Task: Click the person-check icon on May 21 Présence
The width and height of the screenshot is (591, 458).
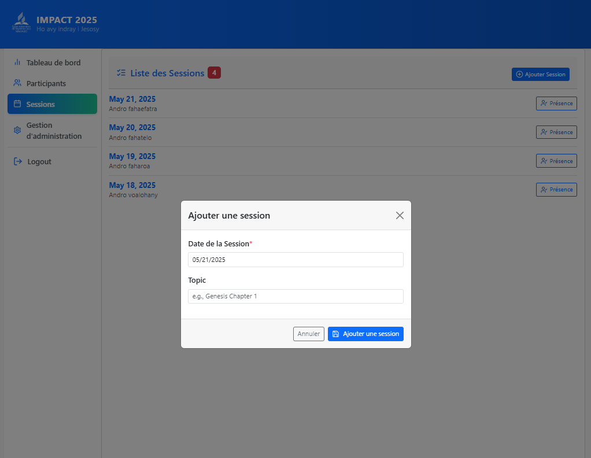Action: (x=544, y=103)
